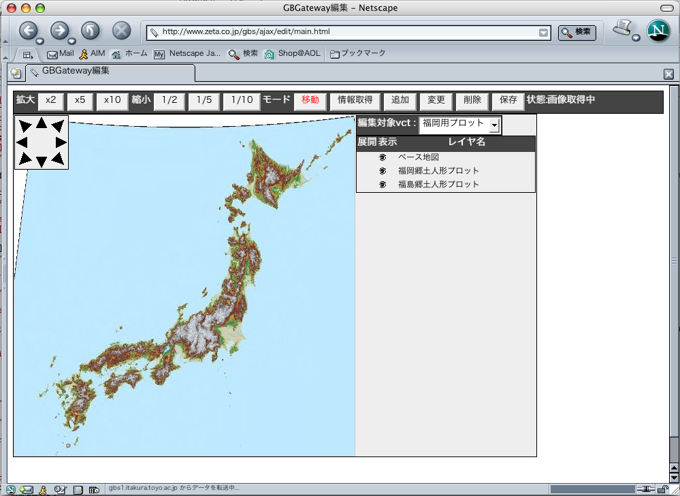The width and height of the screenshot is (680, 496).
Task: Hide the 福岡郷土人形プロット layer
Action: coord(383,171)
